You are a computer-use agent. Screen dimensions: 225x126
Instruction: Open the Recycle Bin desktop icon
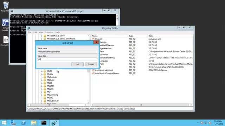[6, 6]
